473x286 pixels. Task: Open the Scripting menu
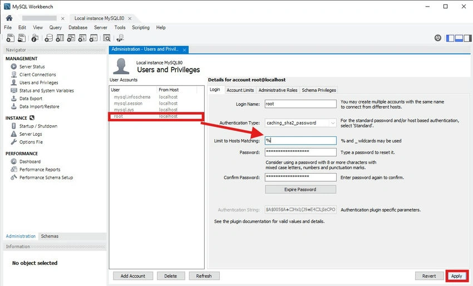click(141, 27)
